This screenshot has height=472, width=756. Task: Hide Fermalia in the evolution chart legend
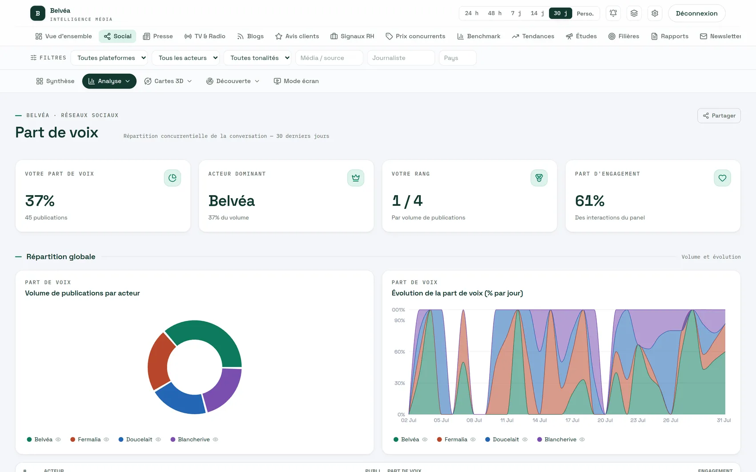pyautogui.click(x=473, y=440)
